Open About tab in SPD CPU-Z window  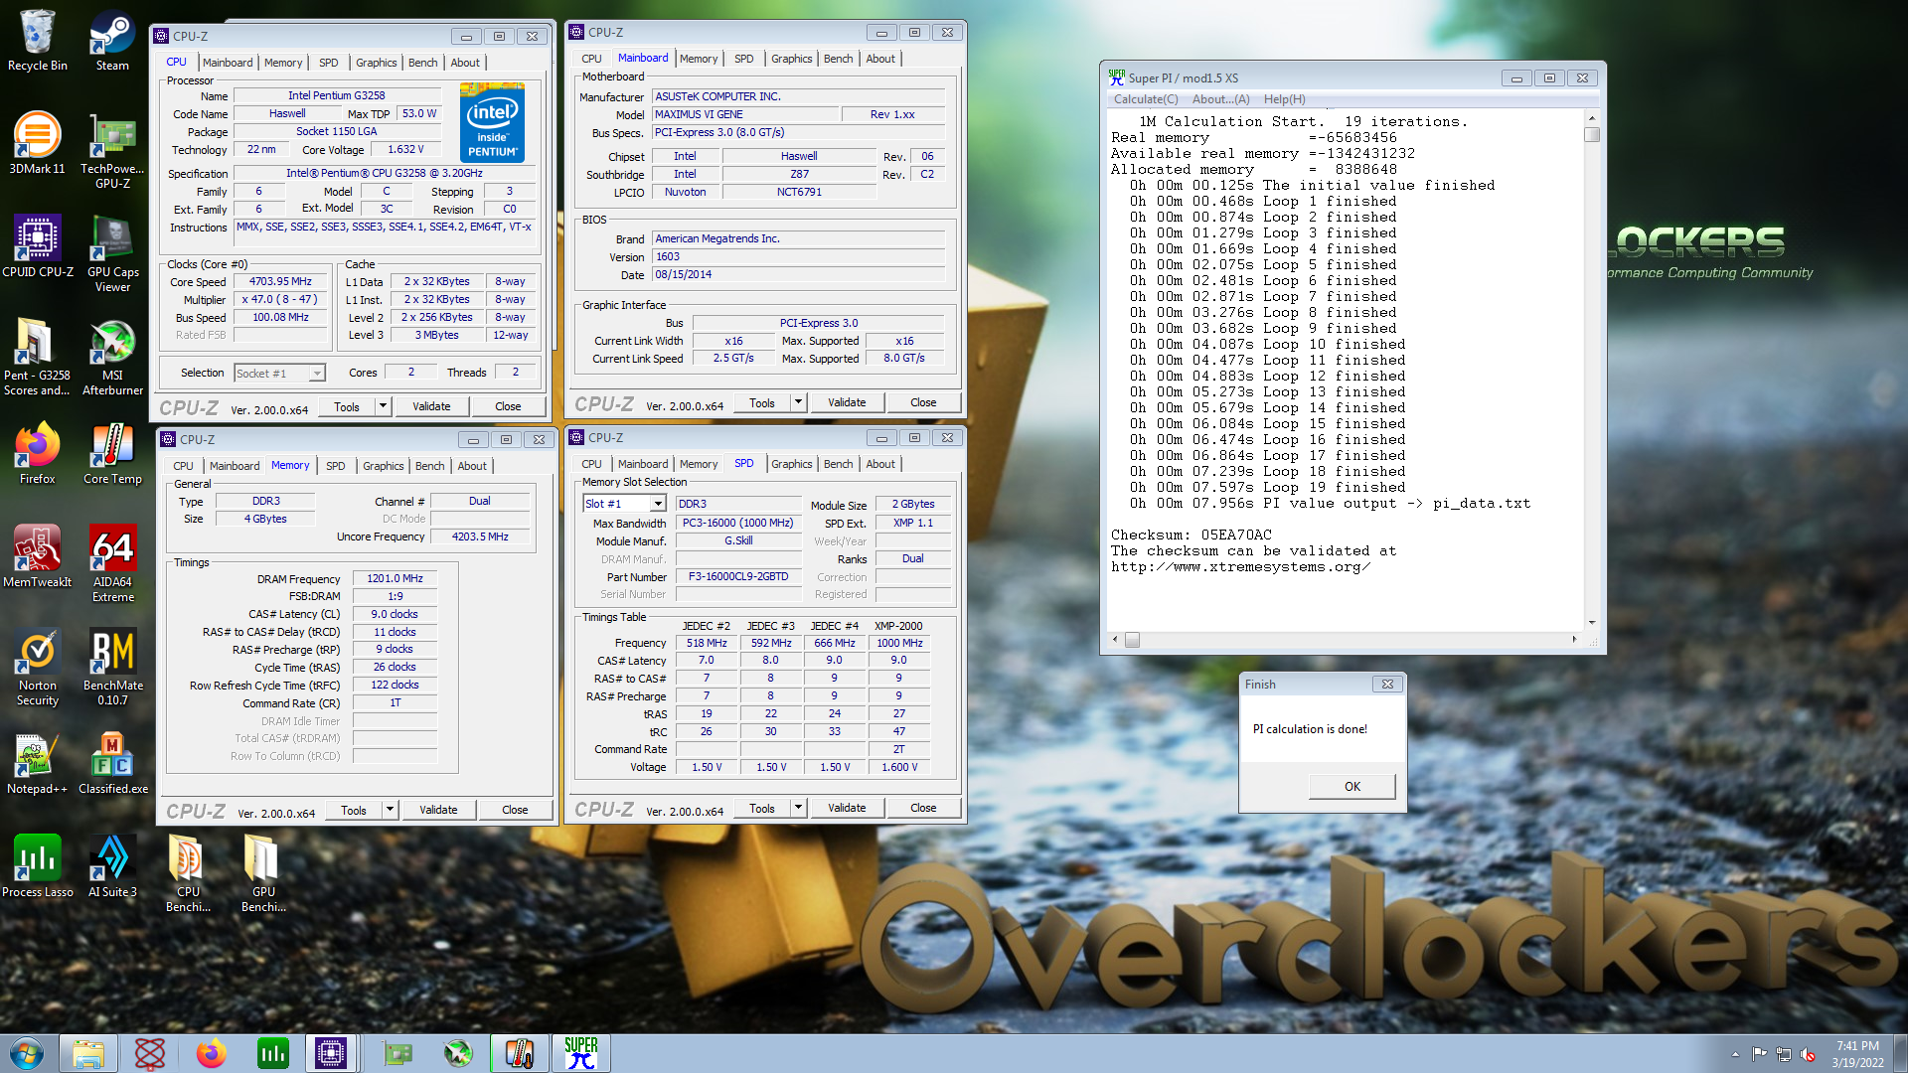tap(879, 464)
